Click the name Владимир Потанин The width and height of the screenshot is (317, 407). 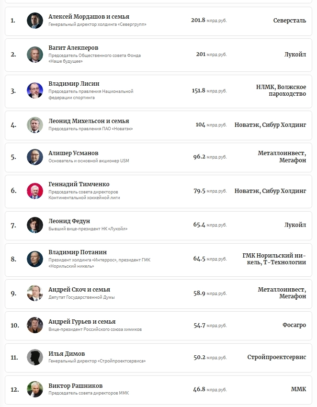[78, 252]
